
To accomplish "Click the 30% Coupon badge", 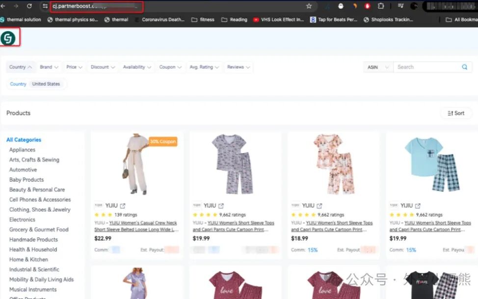I will pos(162,142).
